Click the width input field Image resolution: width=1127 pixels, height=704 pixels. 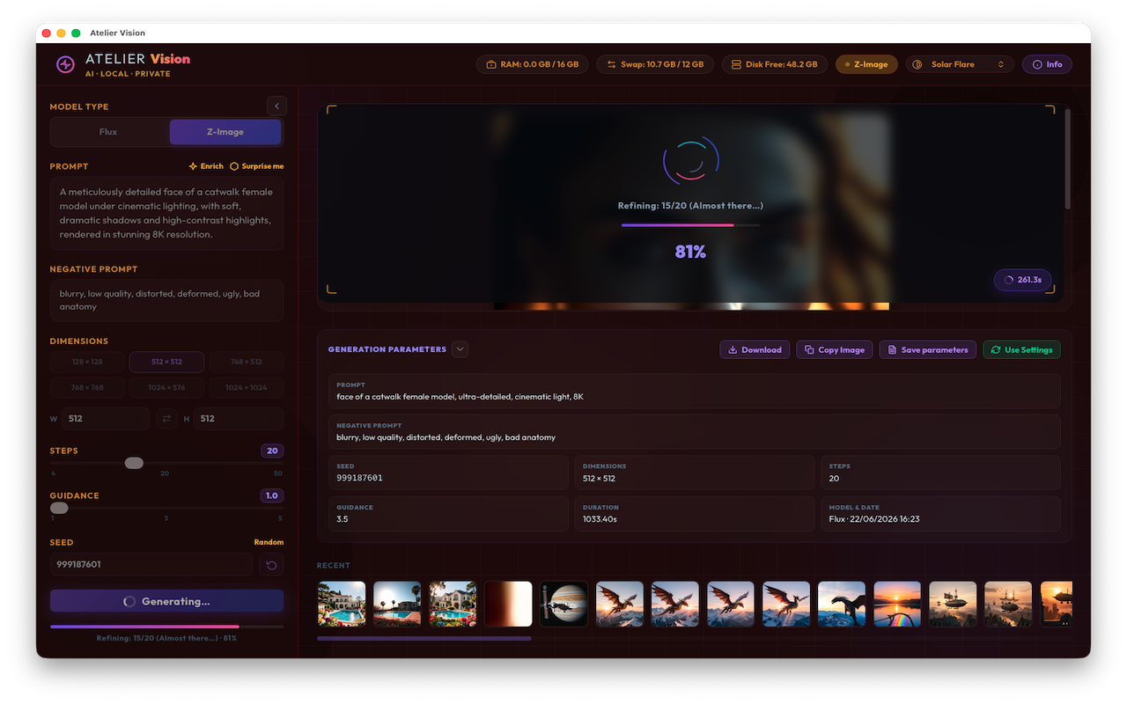[x=105, y=419]
